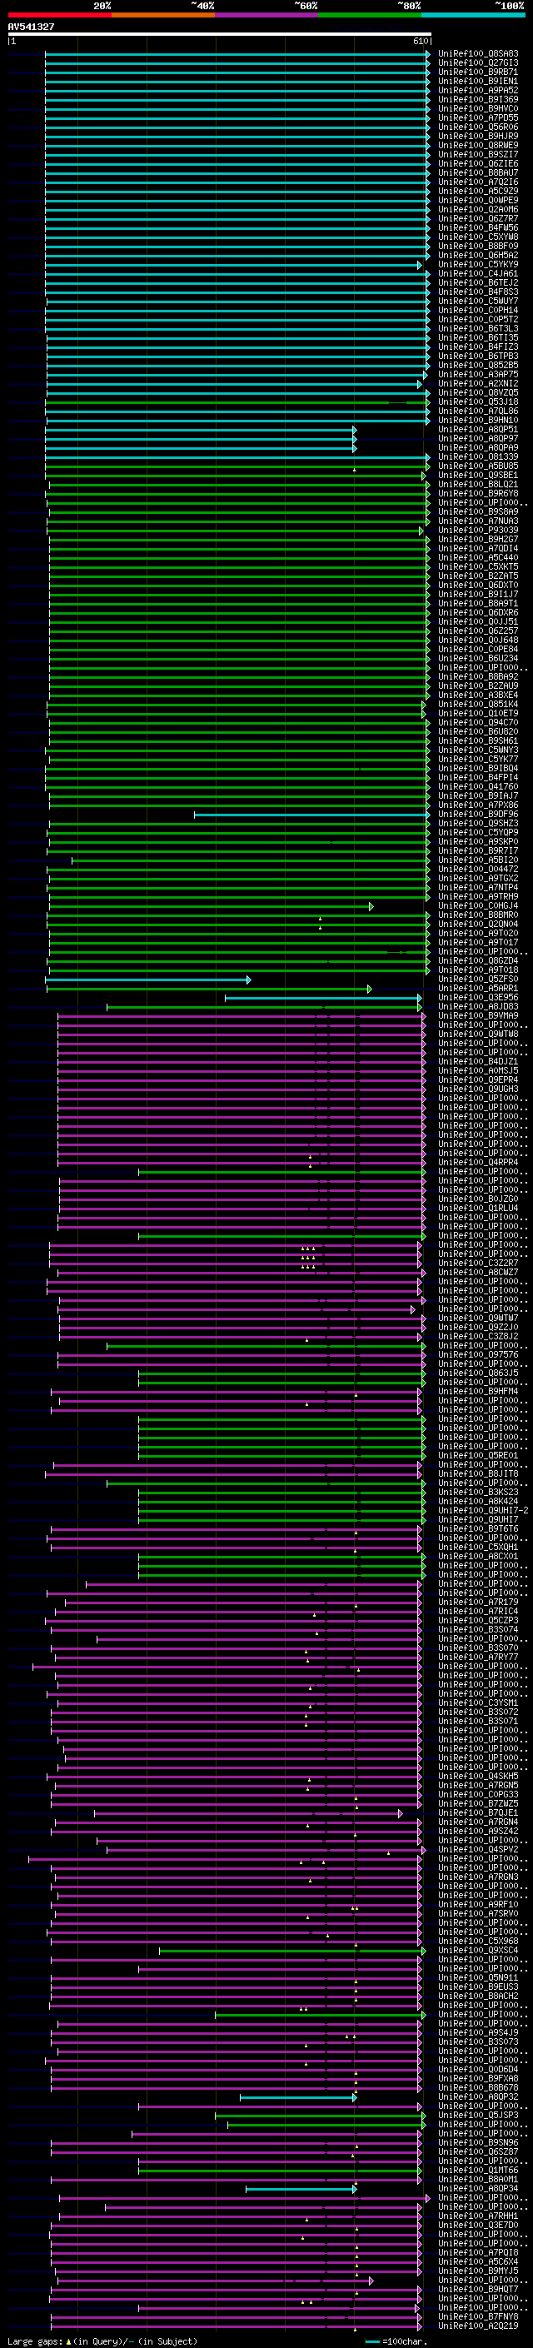Open hit UniRef100_C0HGJ4

coord(478,906)
